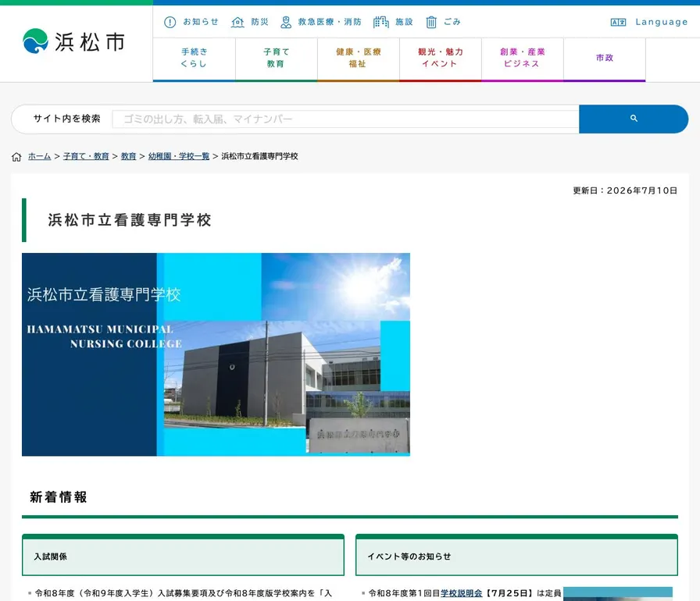Open the 施設 link
Image resolution: width=700 pixels, height=601 pixels.
pos(404,22)
